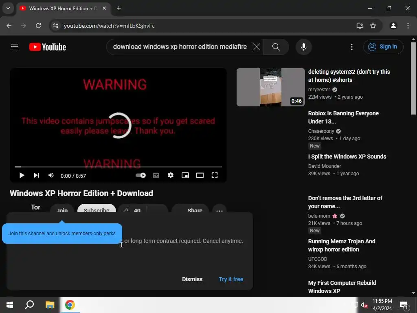Close the Windows XP Horror Edition tab
The height and width of the screenshot is (313, 417).
point(104,8)
